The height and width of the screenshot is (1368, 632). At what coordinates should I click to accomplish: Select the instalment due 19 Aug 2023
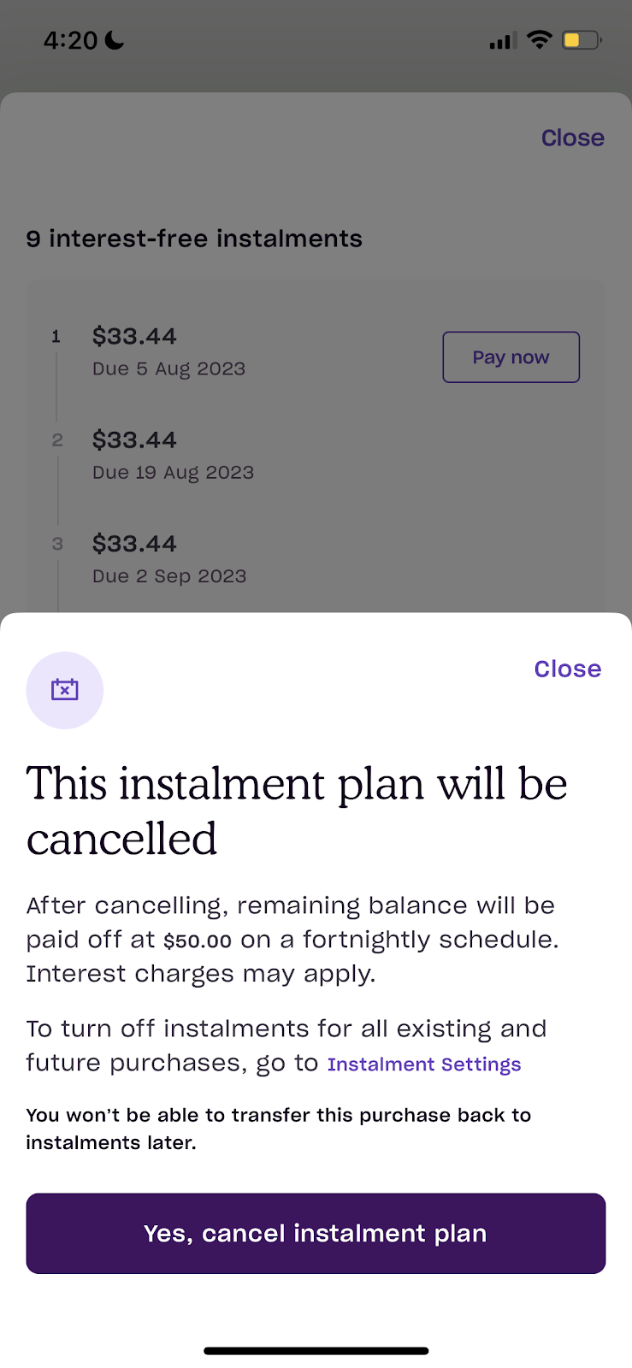[x=173, y=455]
